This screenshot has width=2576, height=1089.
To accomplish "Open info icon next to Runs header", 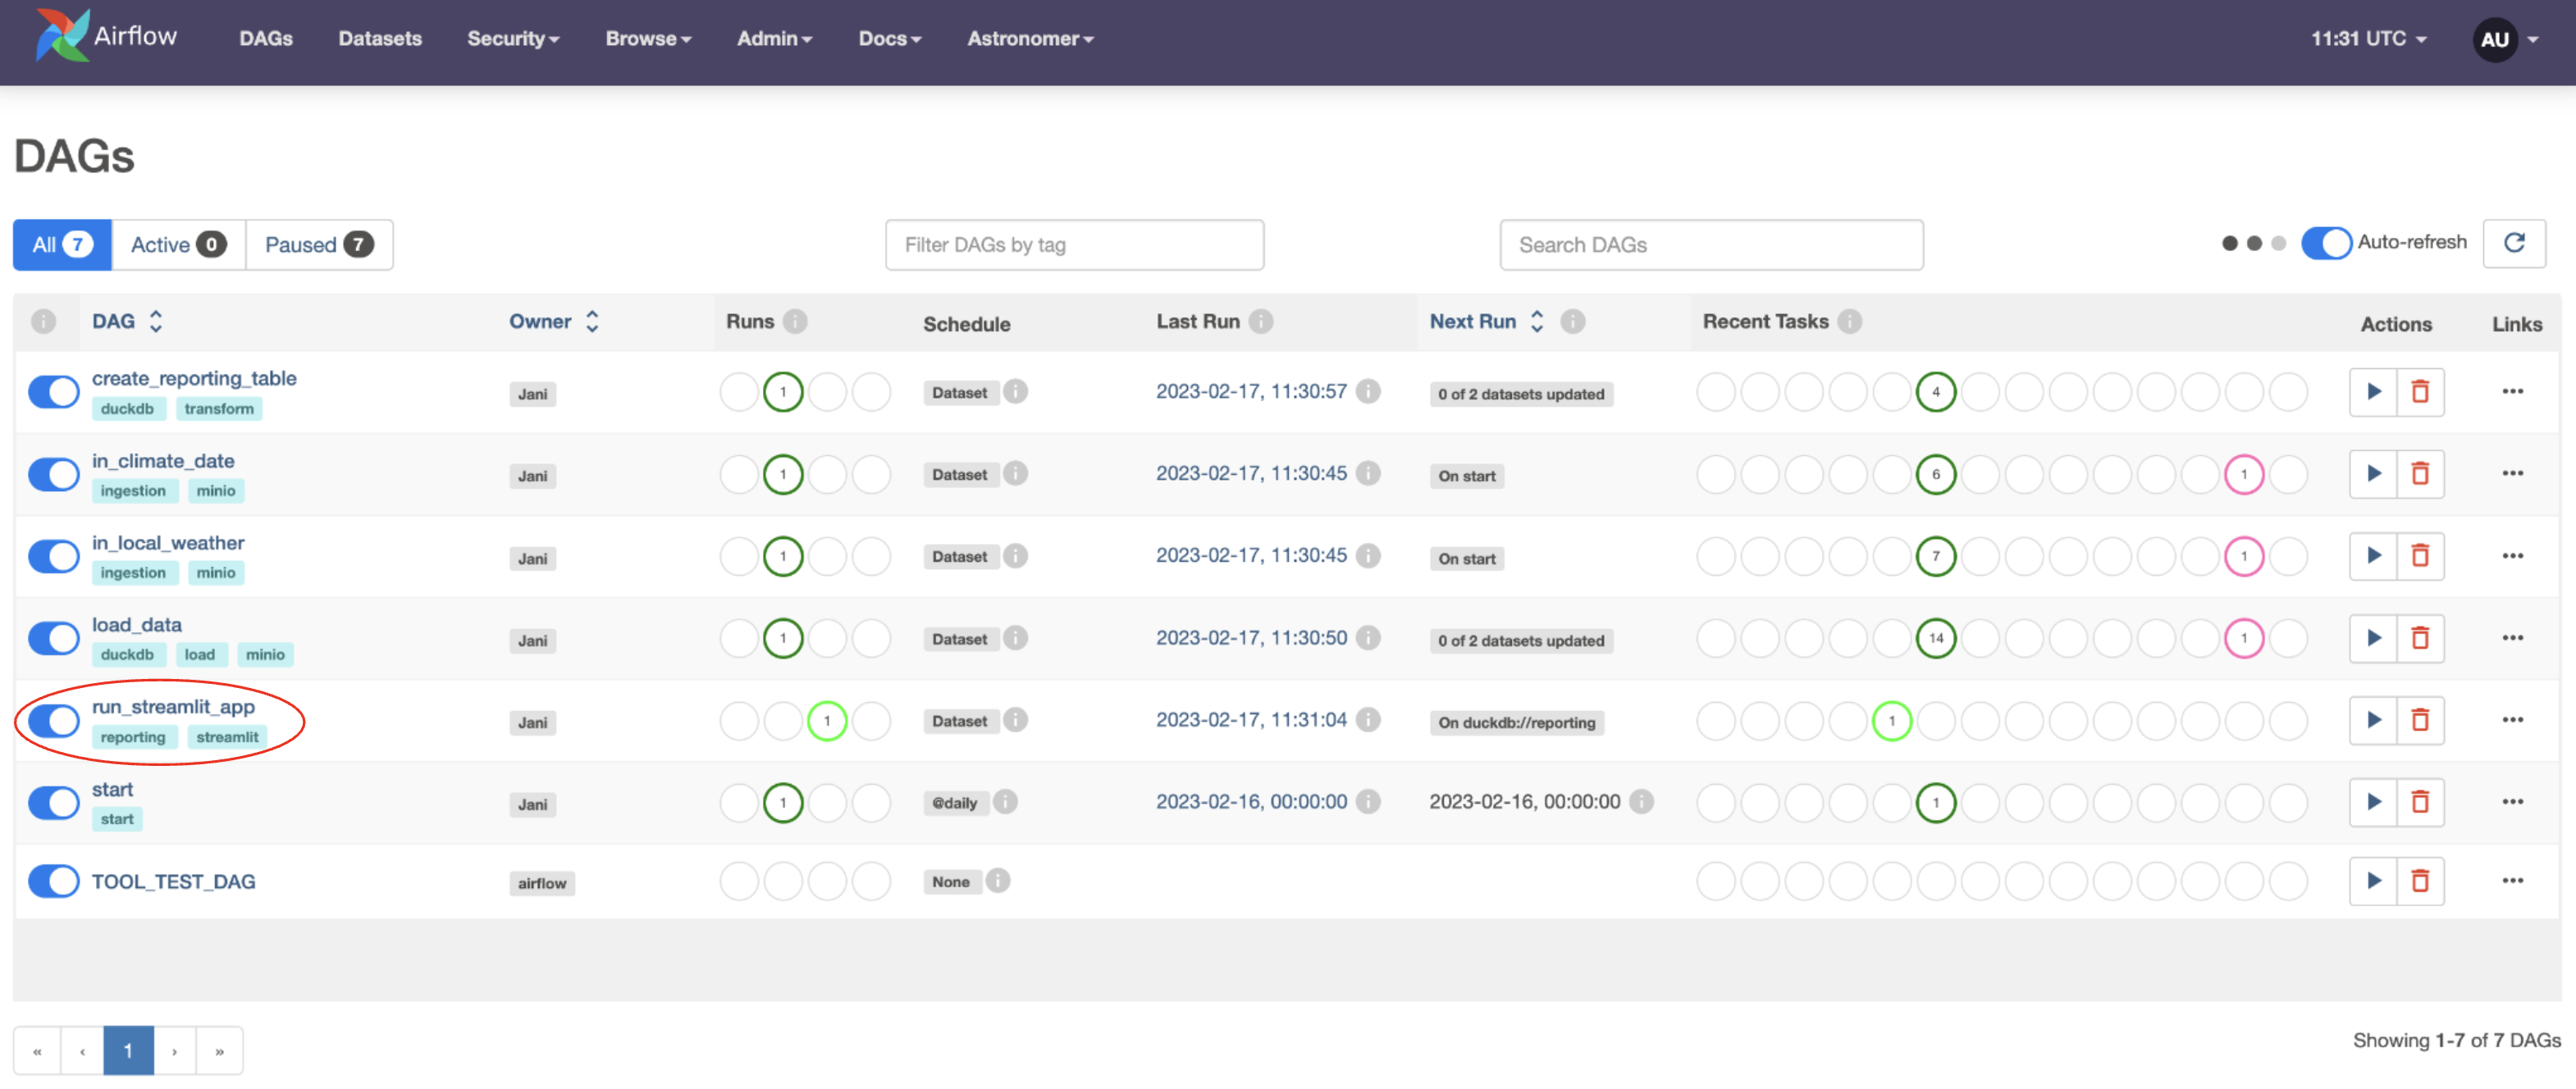I will tap(795, 321).
